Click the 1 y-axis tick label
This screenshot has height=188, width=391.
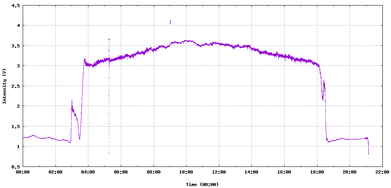point(18,146)
